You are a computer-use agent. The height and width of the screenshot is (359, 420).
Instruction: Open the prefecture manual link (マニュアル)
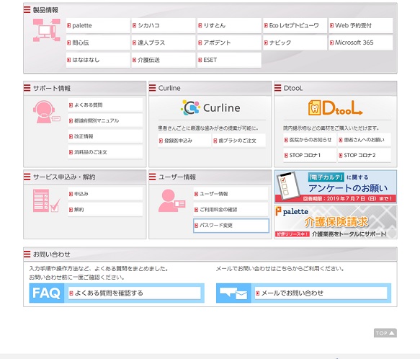105,120
